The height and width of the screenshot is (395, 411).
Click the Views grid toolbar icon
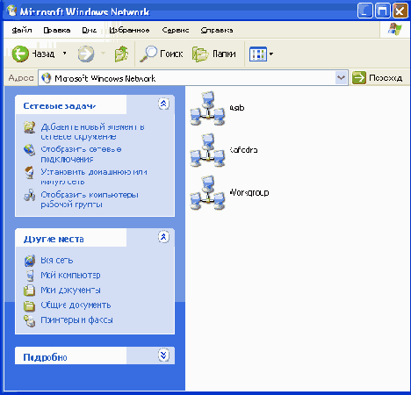(x=258, y=54)
